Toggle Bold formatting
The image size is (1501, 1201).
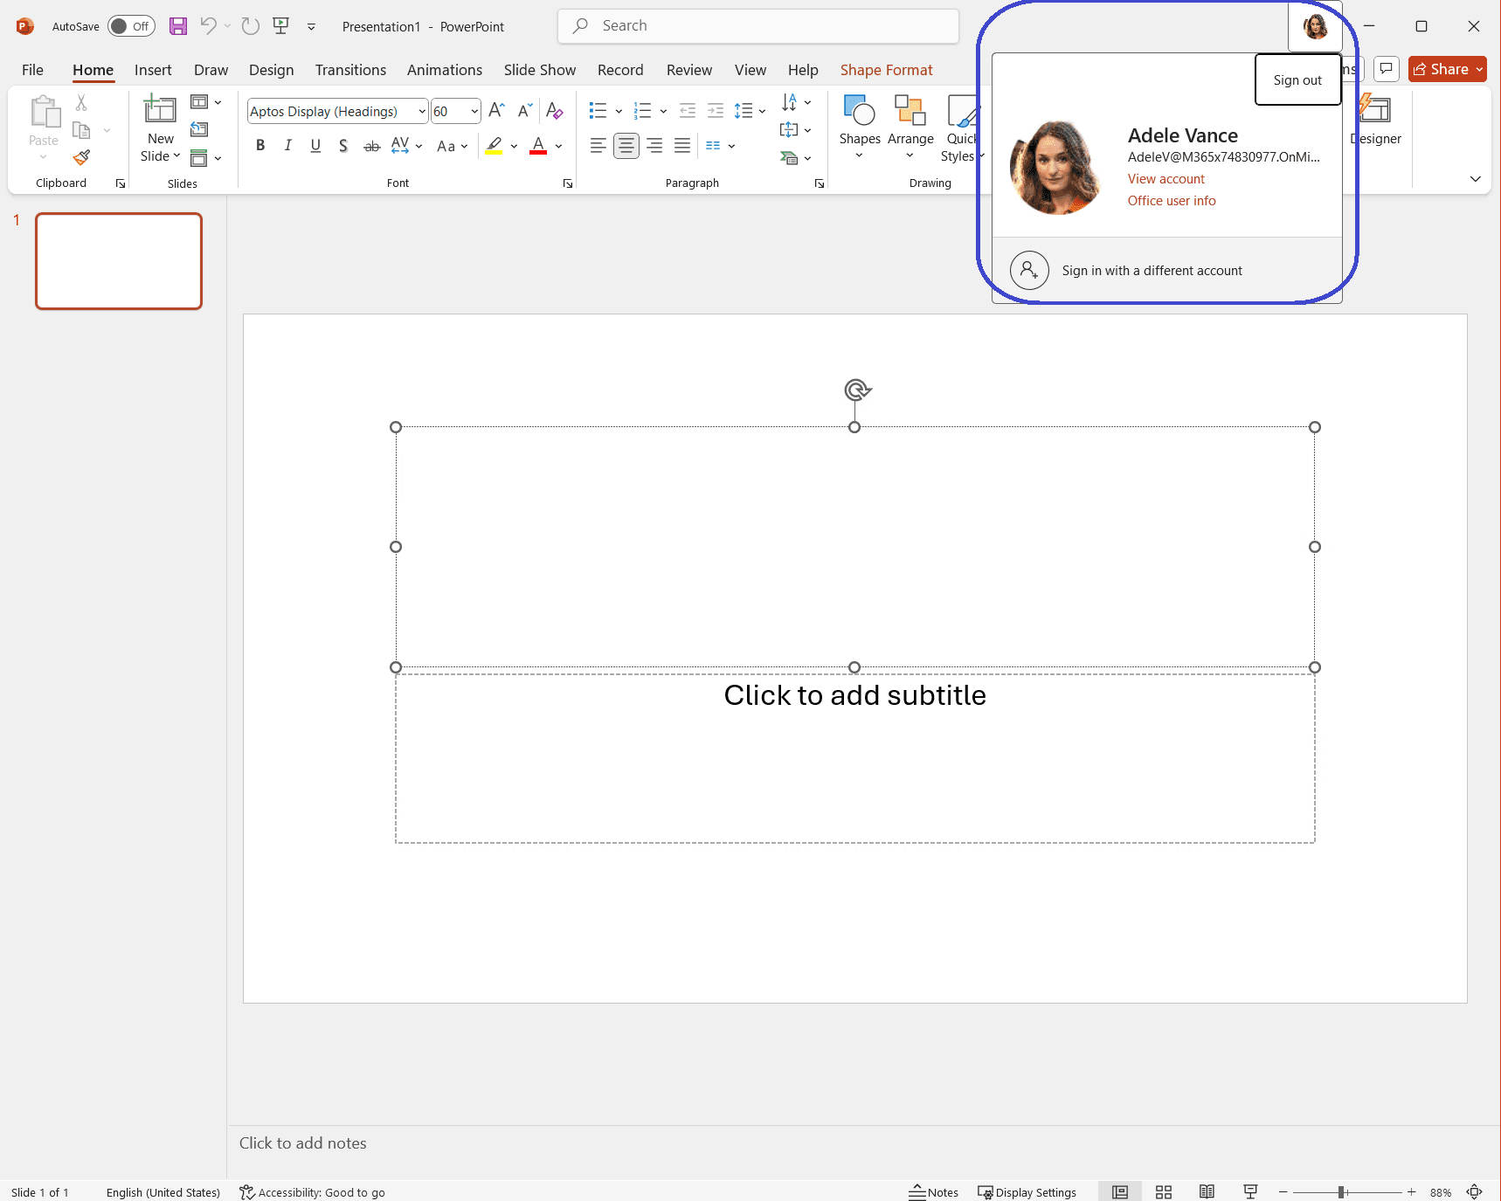[x=260, y=146]
